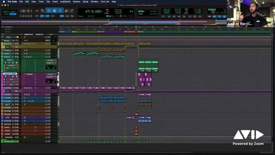The image size is (275, 155).
Task: Select the green BASS 3 audio clip
Action: tap(148, 65)
